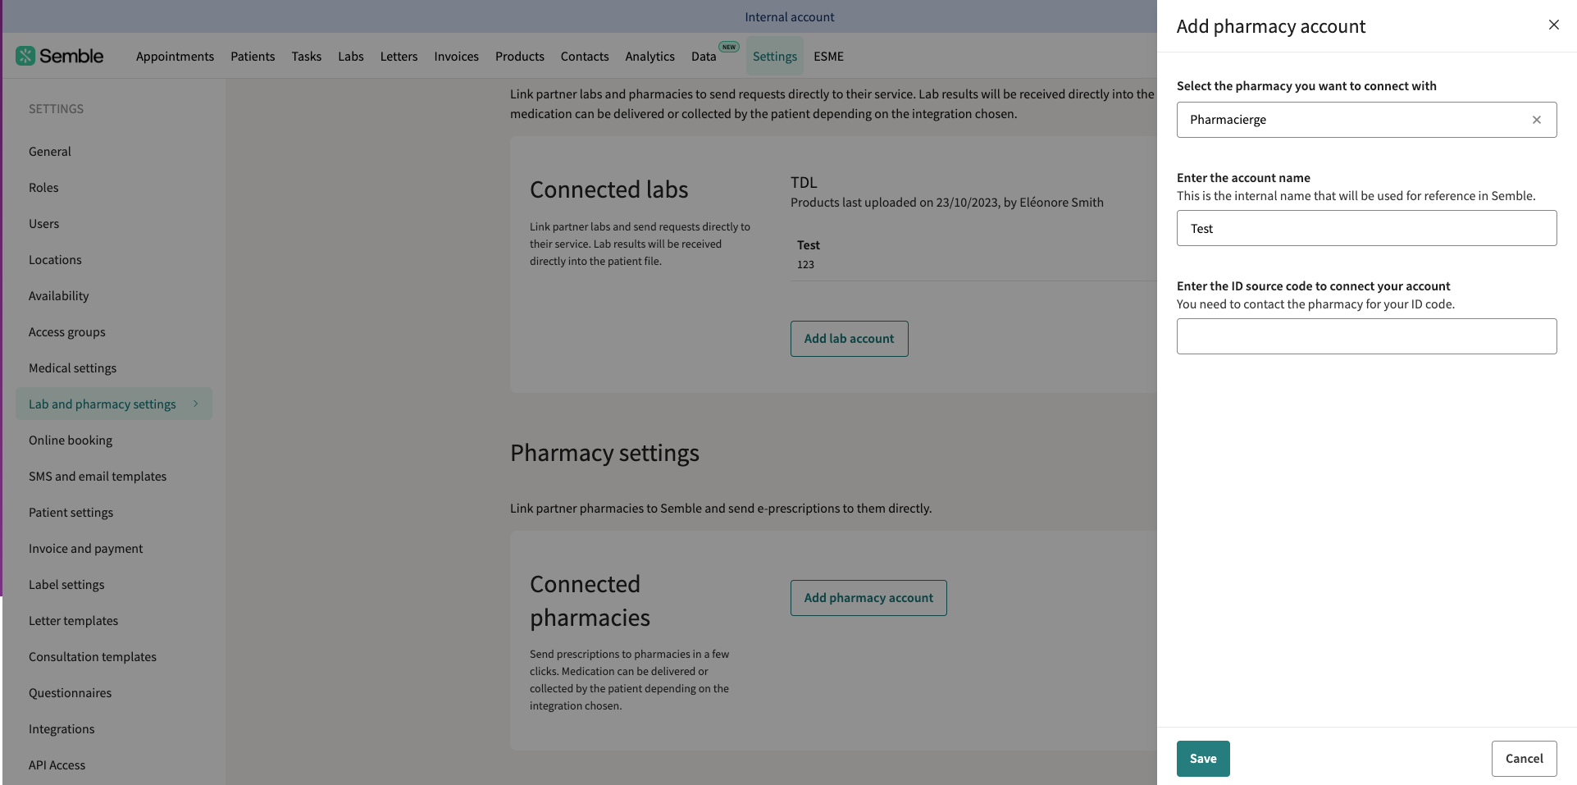The height and width of the screenshot is (785, 1577).
Task: Open the Invoices section
Action: coord(456,56)
